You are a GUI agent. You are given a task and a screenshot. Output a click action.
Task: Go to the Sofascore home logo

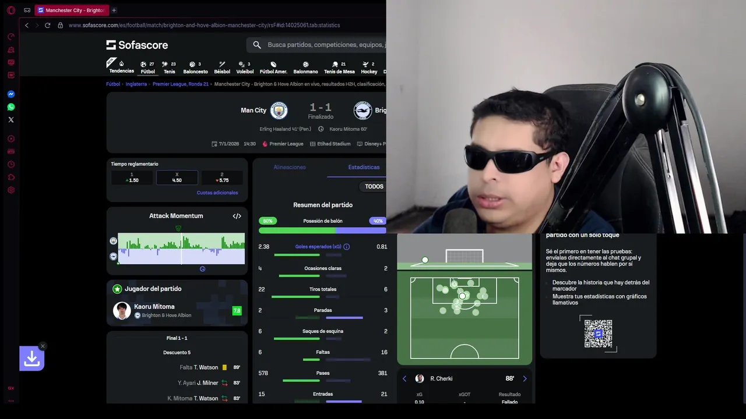point(137,45)
